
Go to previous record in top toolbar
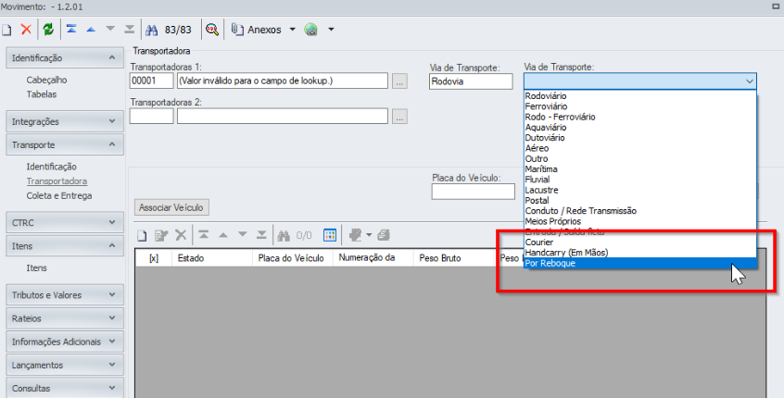pyautogui.click(x=91, y=30)
